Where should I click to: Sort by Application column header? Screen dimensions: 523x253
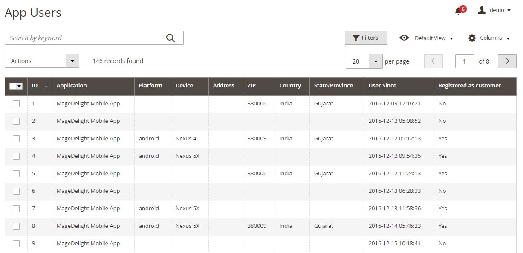pos(72,85)
